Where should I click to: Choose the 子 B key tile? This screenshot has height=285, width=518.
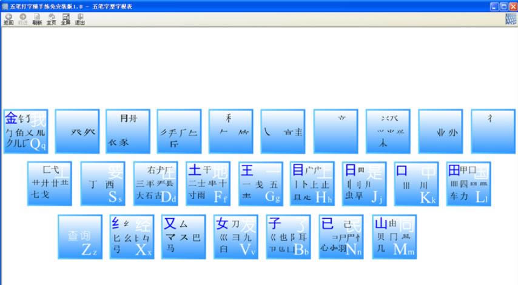pos(288,236)
